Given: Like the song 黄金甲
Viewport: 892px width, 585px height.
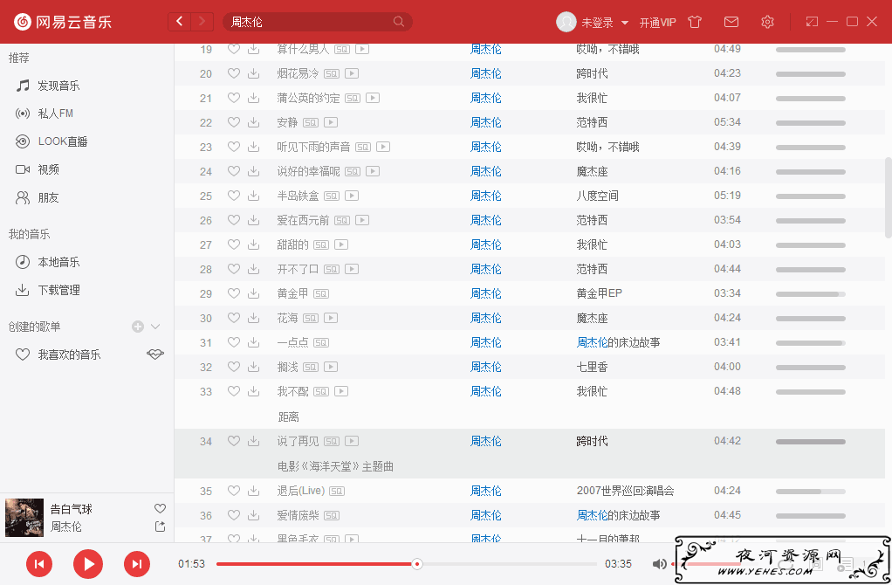Looking at the screenshot, I should pos(234,293).
